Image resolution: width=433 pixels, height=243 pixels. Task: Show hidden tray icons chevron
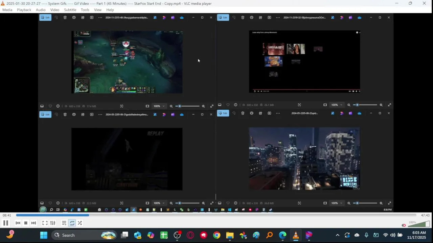point(337,235)
